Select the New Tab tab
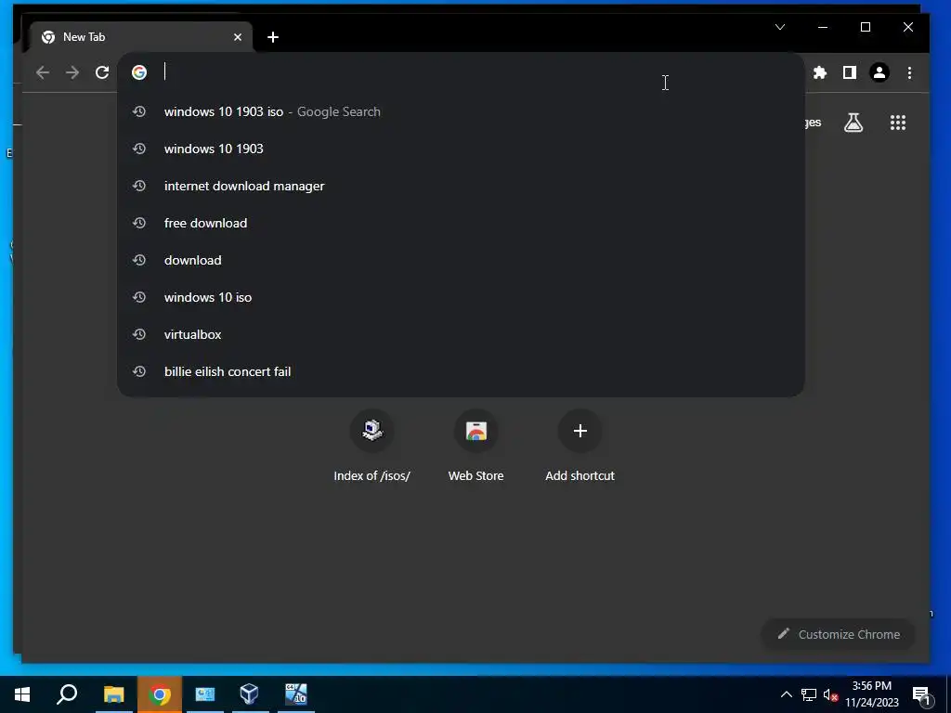This screenshot has width=951, height=713. [x=141, y=37]
